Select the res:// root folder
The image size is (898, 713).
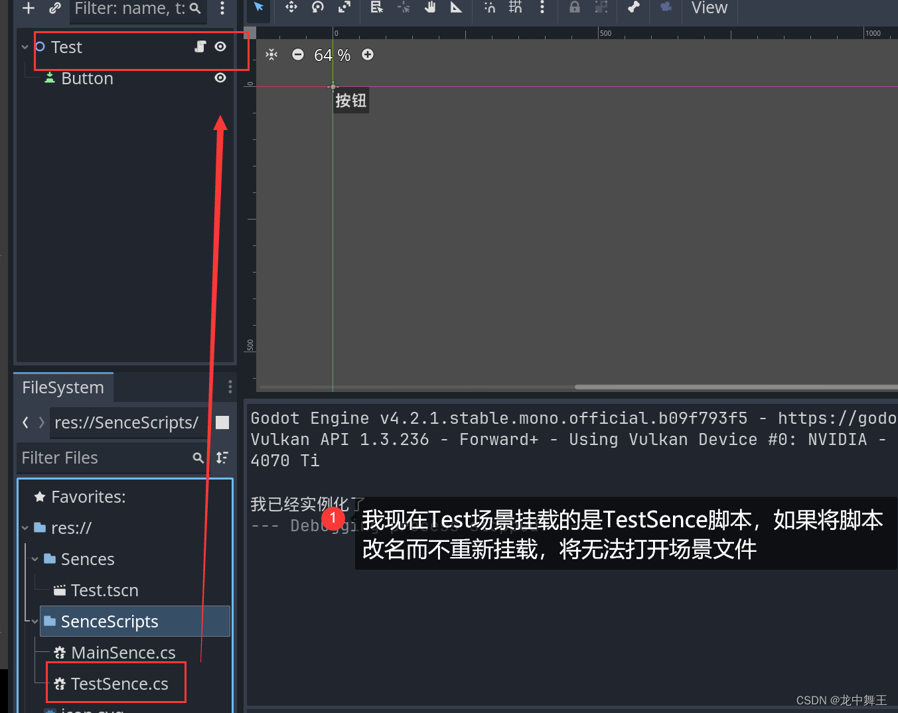[71, 528]
